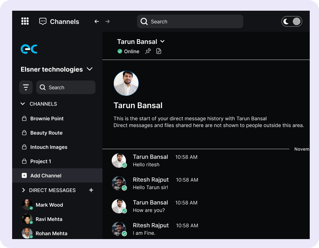Go forward with the right arrow
The width and height of the screenshot is (319, 248).
[107, 21]
